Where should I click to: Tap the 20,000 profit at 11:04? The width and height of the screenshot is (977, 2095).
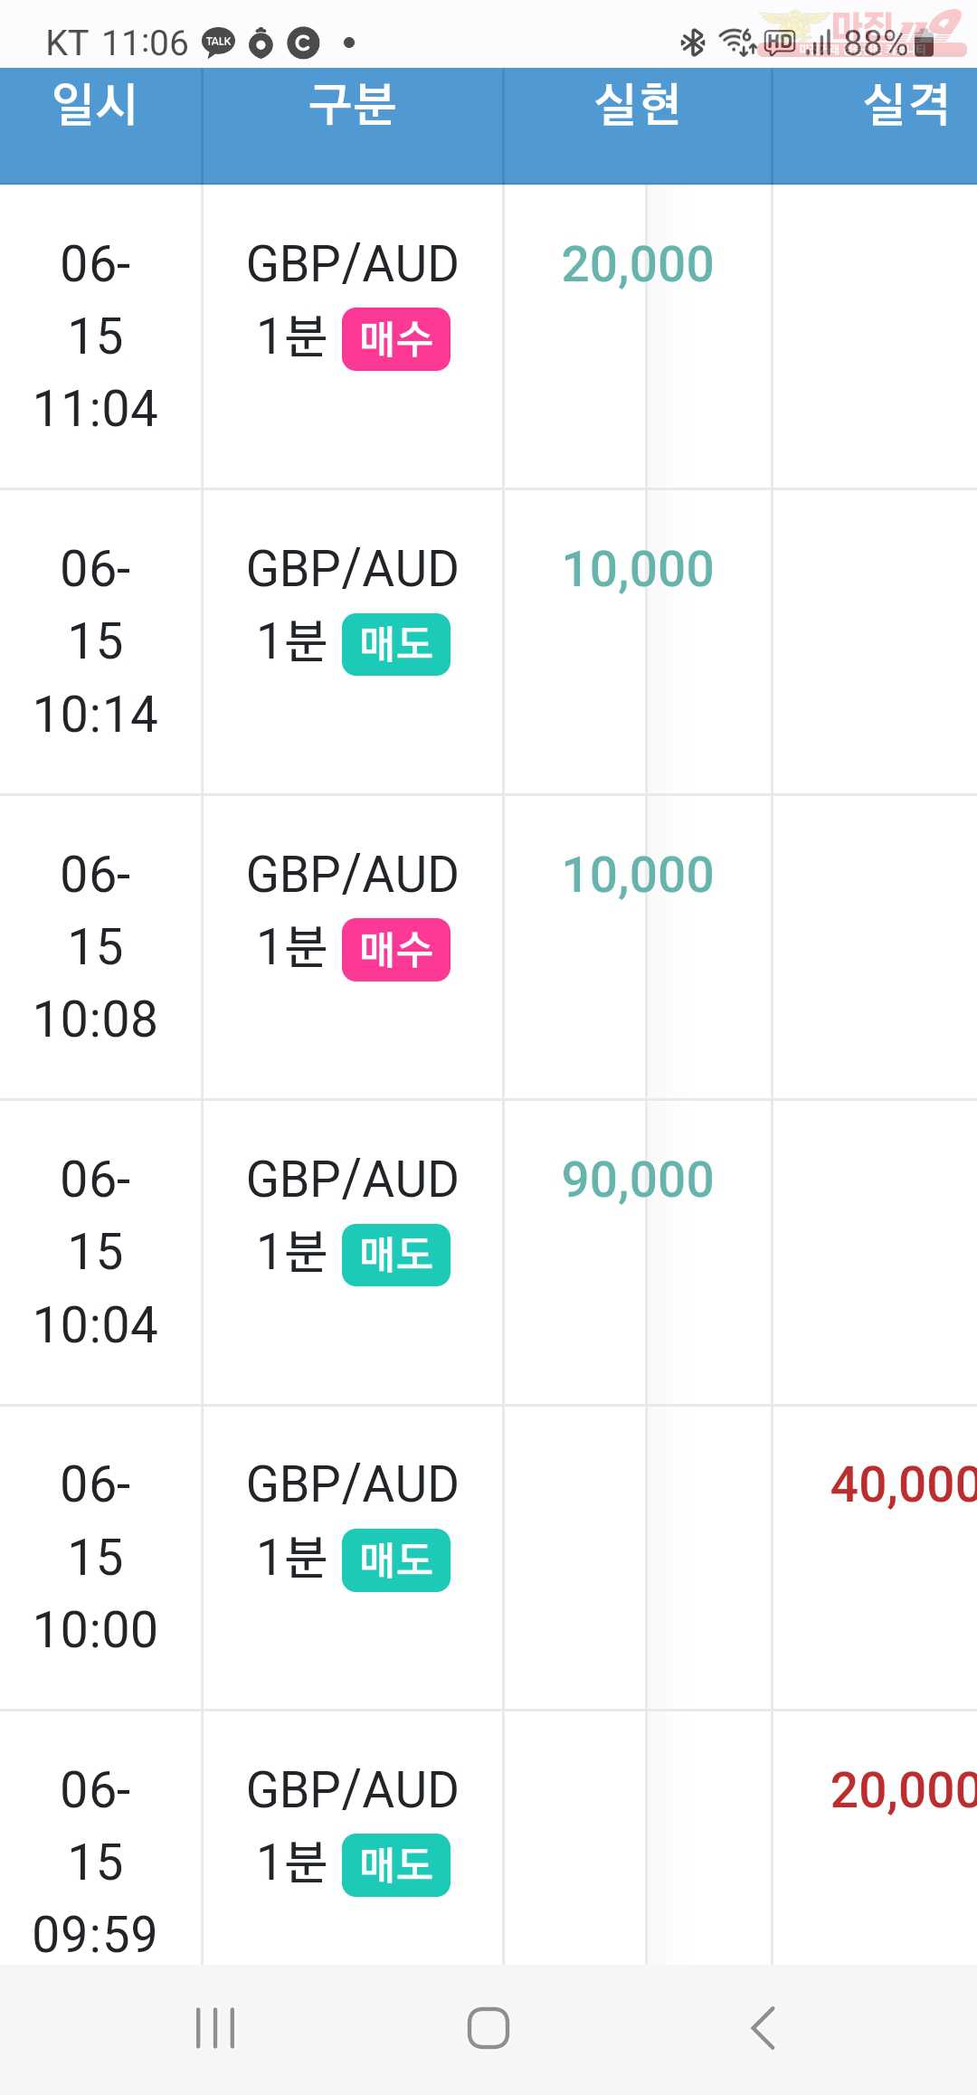pos(638,265)
